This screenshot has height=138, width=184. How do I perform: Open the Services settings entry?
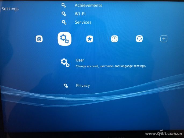click(x=83, y=22)
